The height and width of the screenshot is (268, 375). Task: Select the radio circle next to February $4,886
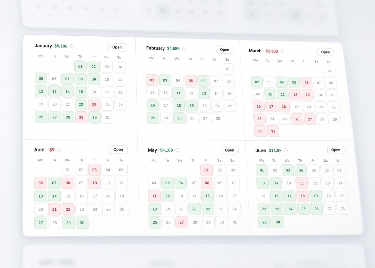click(x=184, y=48)
